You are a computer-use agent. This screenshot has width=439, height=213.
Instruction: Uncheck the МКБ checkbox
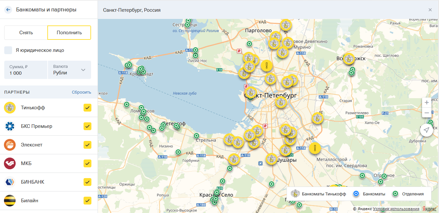(87, 163)
